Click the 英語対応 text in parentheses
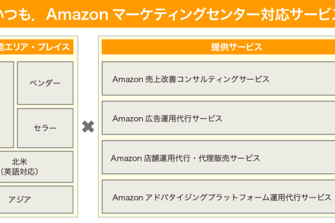Image resolution: width=335 pixels, height=223 pixels. tap(20, 172)
